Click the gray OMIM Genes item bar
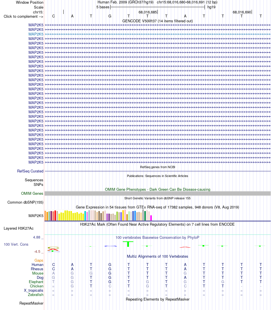Screen dimensions: 271x310 pos(157,194)
